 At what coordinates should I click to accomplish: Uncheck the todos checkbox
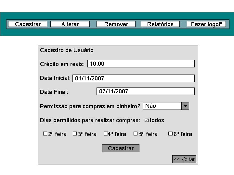pos(147,120)
